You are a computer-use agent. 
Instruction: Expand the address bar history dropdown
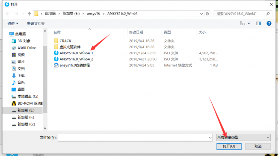coord(201,14)
